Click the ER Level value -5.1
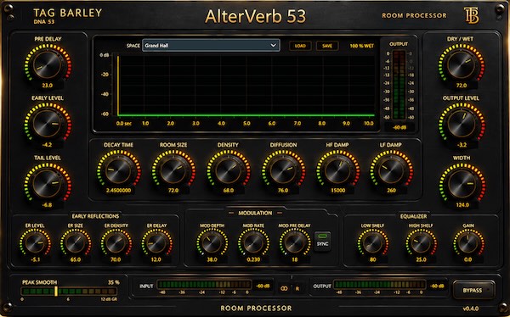Screen dimensions: 510x317 pyautogui.click(x=35, y=259)
